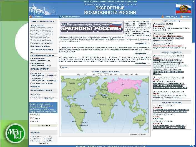Open Федеральная таможенная служба menu item
The height and width of the screenshot is (147, 196).
(x=41, y=64)
